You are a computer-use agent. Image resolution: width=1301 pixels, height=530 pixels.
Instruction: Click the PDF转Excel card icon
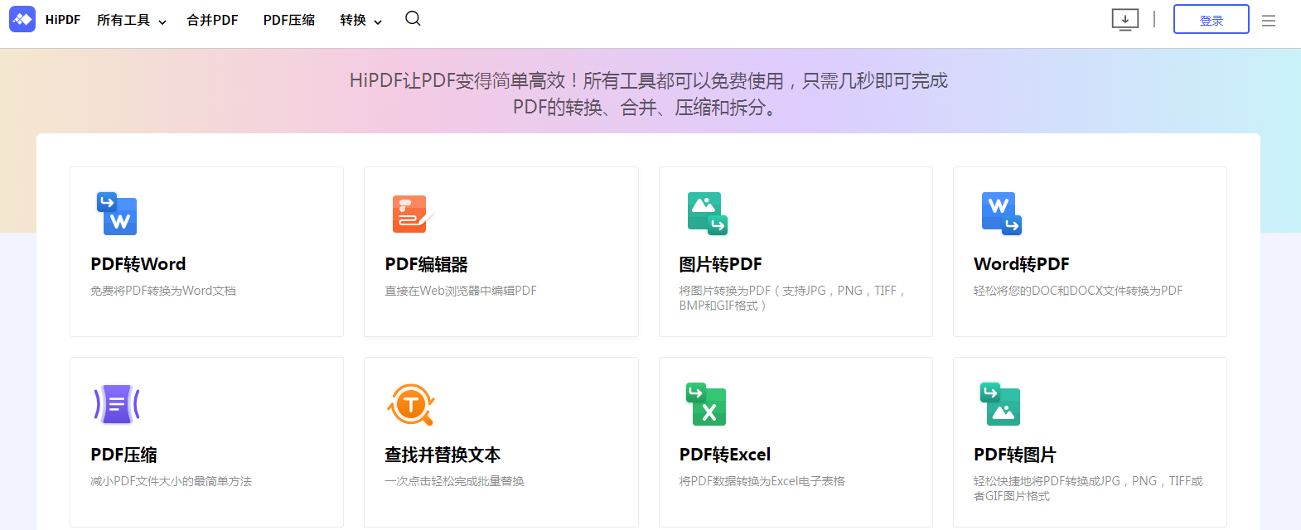point(706,404)
